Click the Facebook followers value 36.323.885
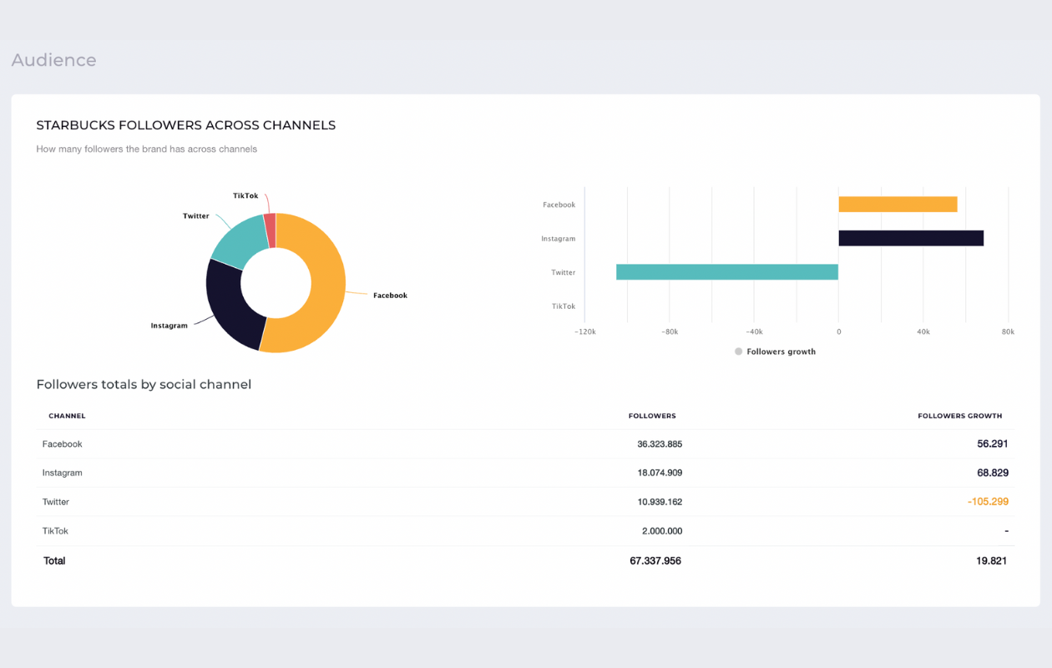The width and height of the screenshot is (1052, 668). [660, 444]
